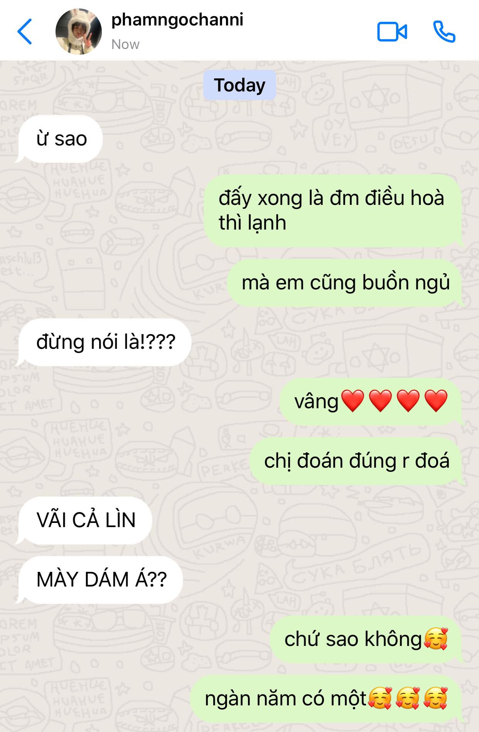This screenshot has width=479, height=732.
Task: Start a video call with phamngochanni
Action: click(x=392, y=32)
